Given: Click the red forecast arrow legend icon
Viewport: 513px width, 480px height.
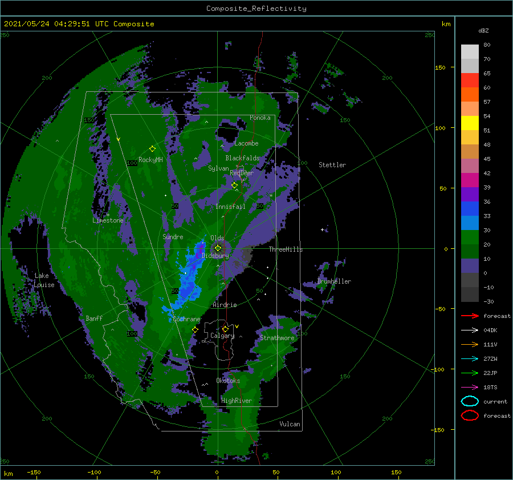Looking at the screenshot, I should (x=470, y=316).
